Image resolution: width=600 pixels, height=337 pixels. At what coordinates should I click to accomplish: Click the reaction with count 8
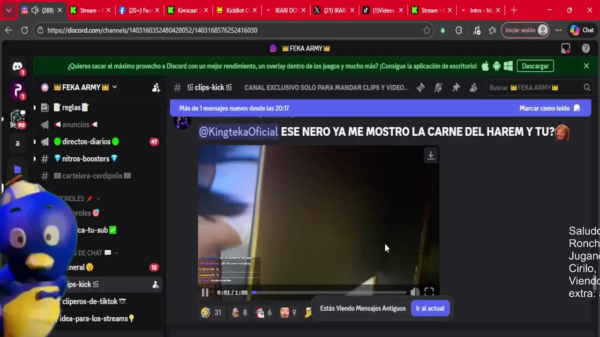[x=239, y=313]
